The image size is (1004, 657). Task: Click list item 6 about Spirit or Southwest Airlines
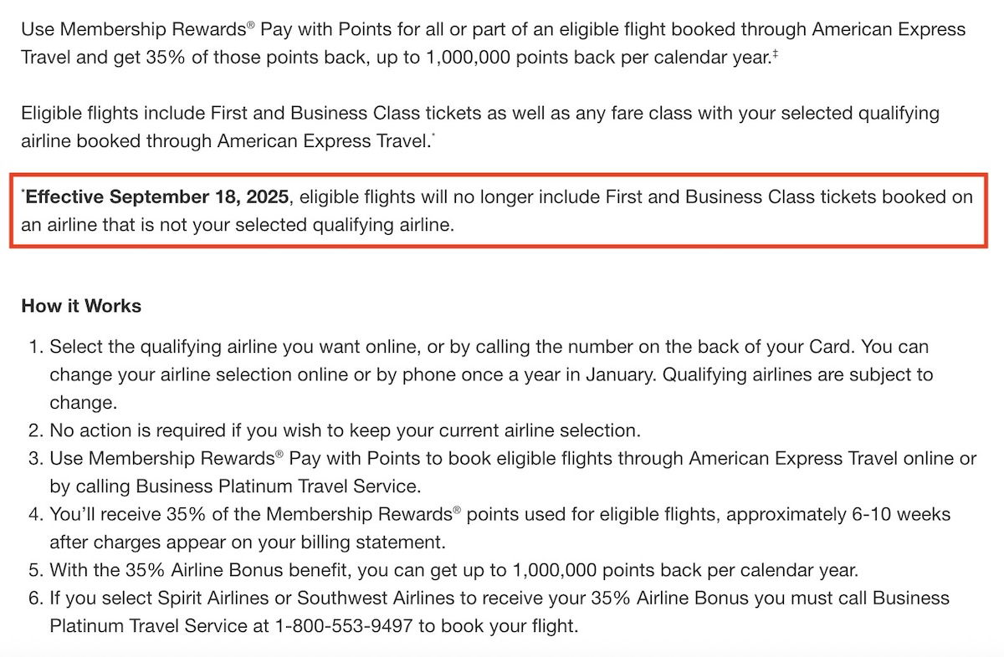point(488,611)
